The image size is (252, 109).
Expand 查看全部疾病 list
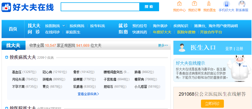coord(88,94)
